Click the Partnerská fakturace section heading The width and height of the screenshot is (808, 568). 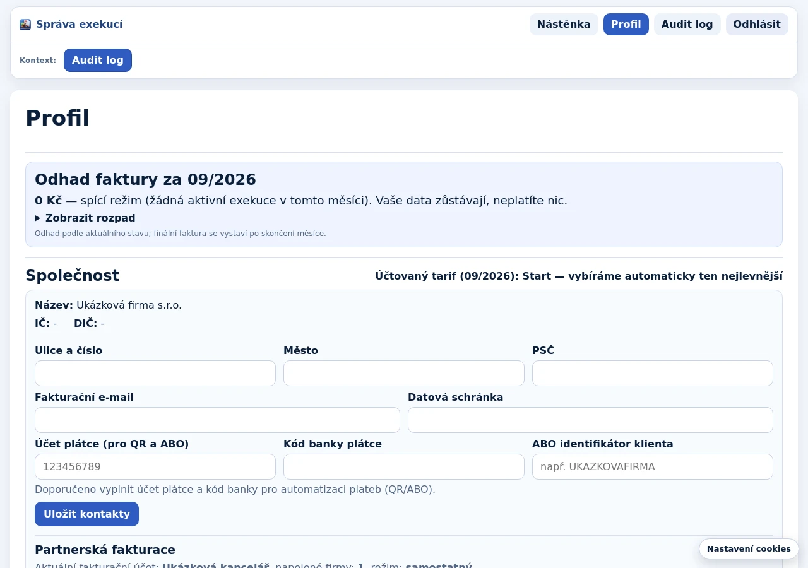[105, 550]
